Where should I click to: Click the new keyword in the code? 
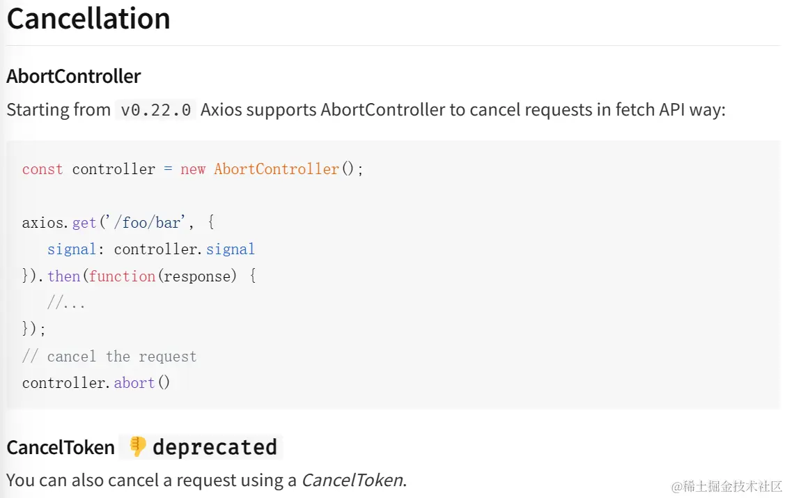[x=193, y=169]
